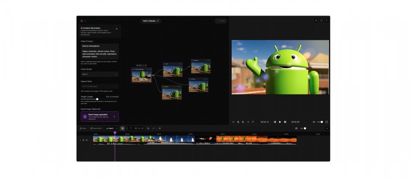Toggle the timeline loop/sync icon
411x179 pixels.
pos(296,128)
